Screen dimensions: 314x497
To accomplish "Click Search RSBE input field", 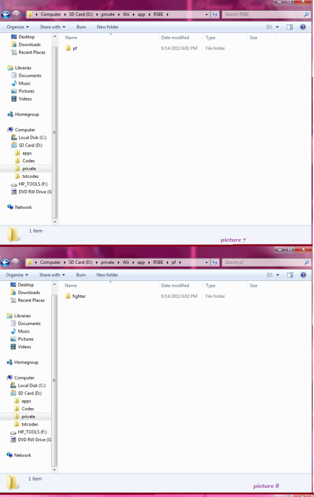I will point(263,15).
